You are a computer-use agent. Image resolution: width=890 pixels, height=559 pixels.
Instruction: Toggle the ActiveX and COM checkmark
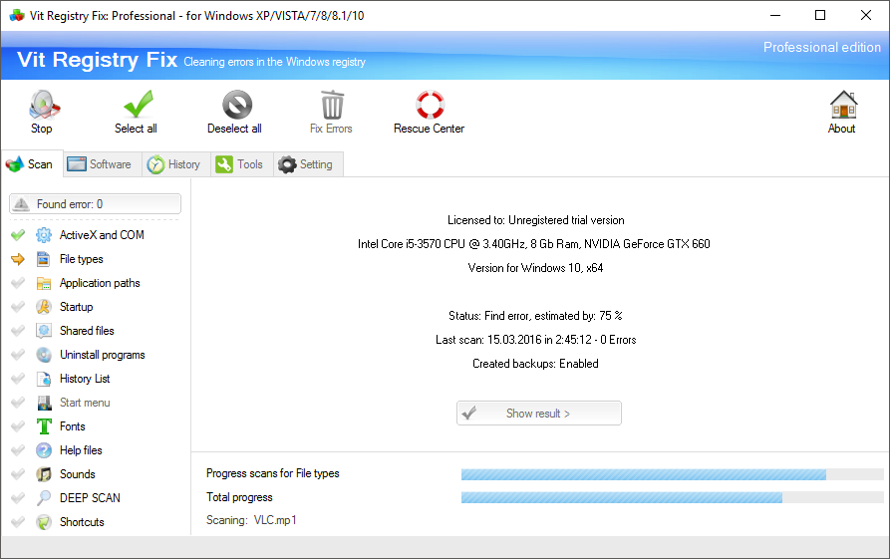click(18, 235)
